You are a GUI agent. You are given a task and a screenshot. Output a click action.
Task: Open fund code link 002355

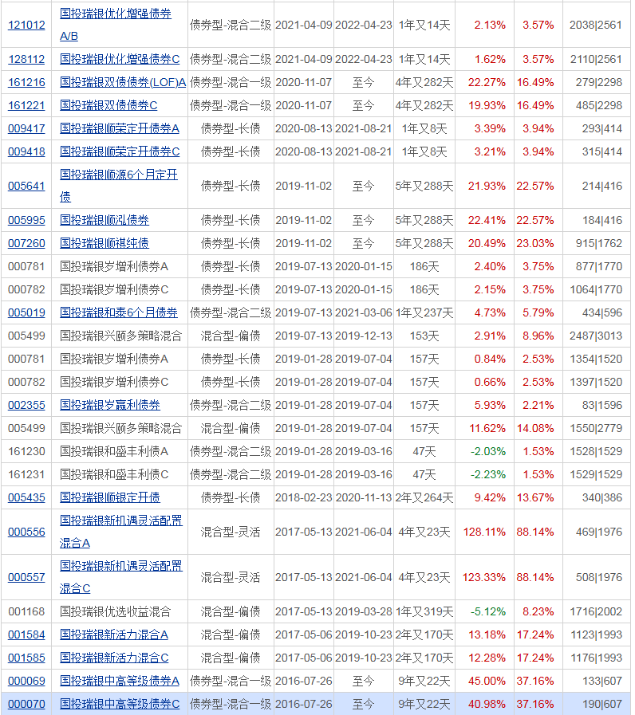tap(26, 406)
